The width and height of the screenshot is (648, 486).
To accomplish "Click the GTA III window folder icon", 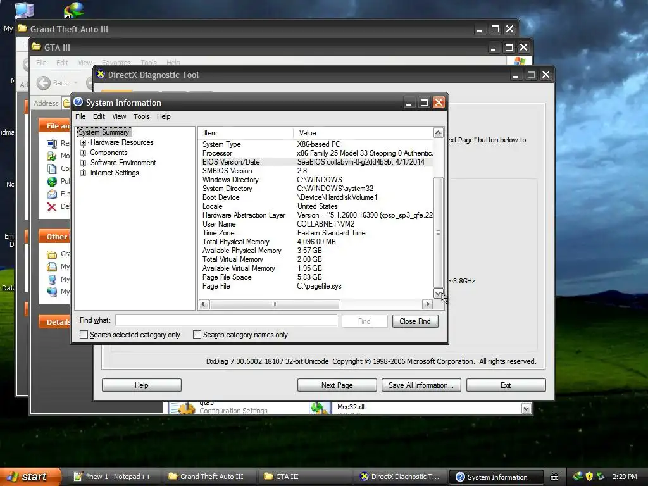I will point(36,47).
